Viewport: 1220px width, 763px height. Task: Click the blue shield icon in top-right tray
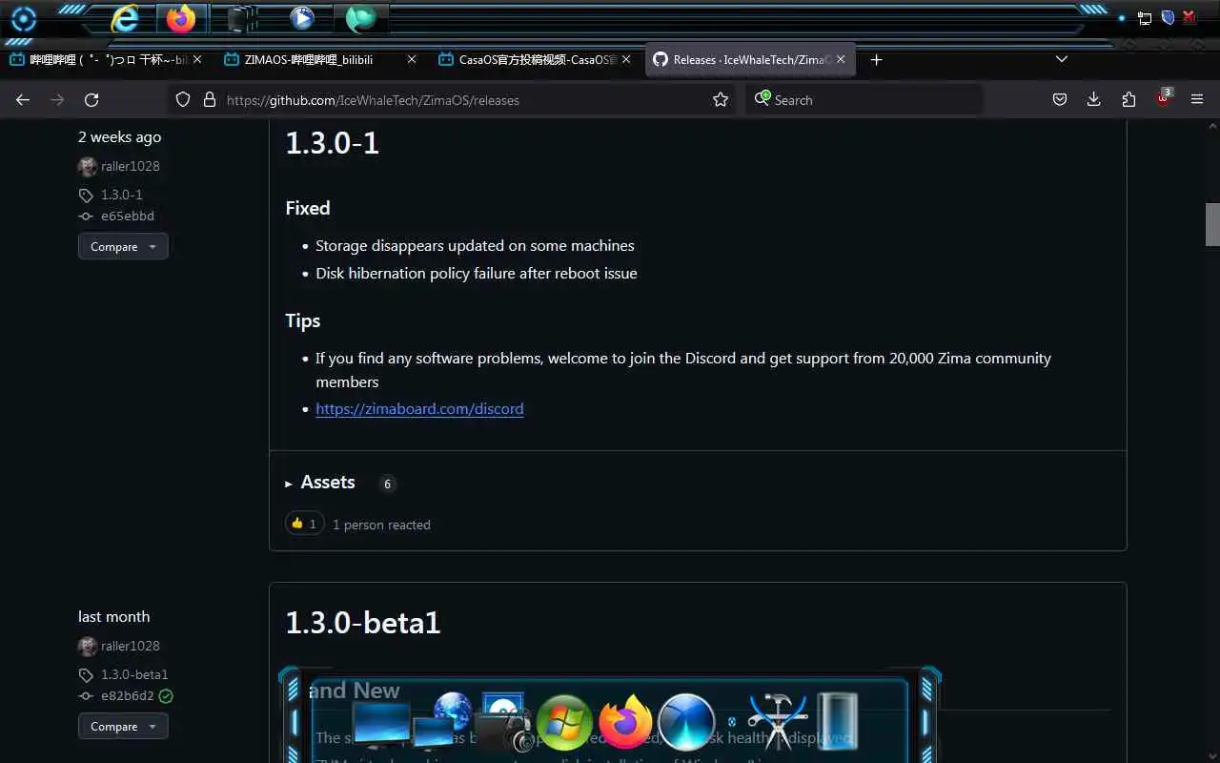pyautogui.click(x=1168, y=17)
